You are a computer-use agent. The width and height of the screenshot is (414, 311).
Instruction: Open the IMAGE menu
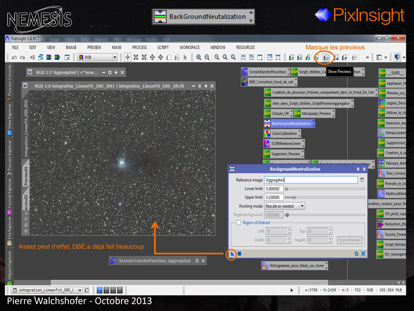71,48
